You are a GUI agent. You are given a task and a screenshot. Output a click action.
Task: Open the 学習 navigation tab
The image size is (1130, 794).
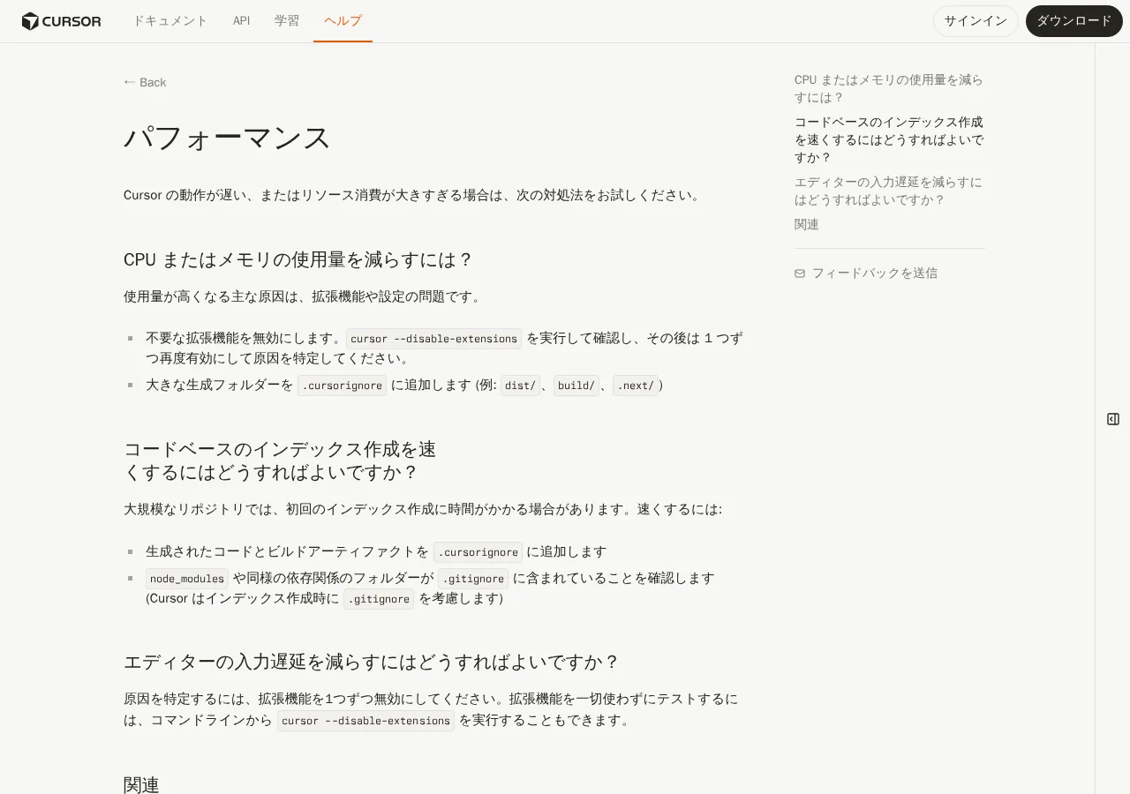287,21
